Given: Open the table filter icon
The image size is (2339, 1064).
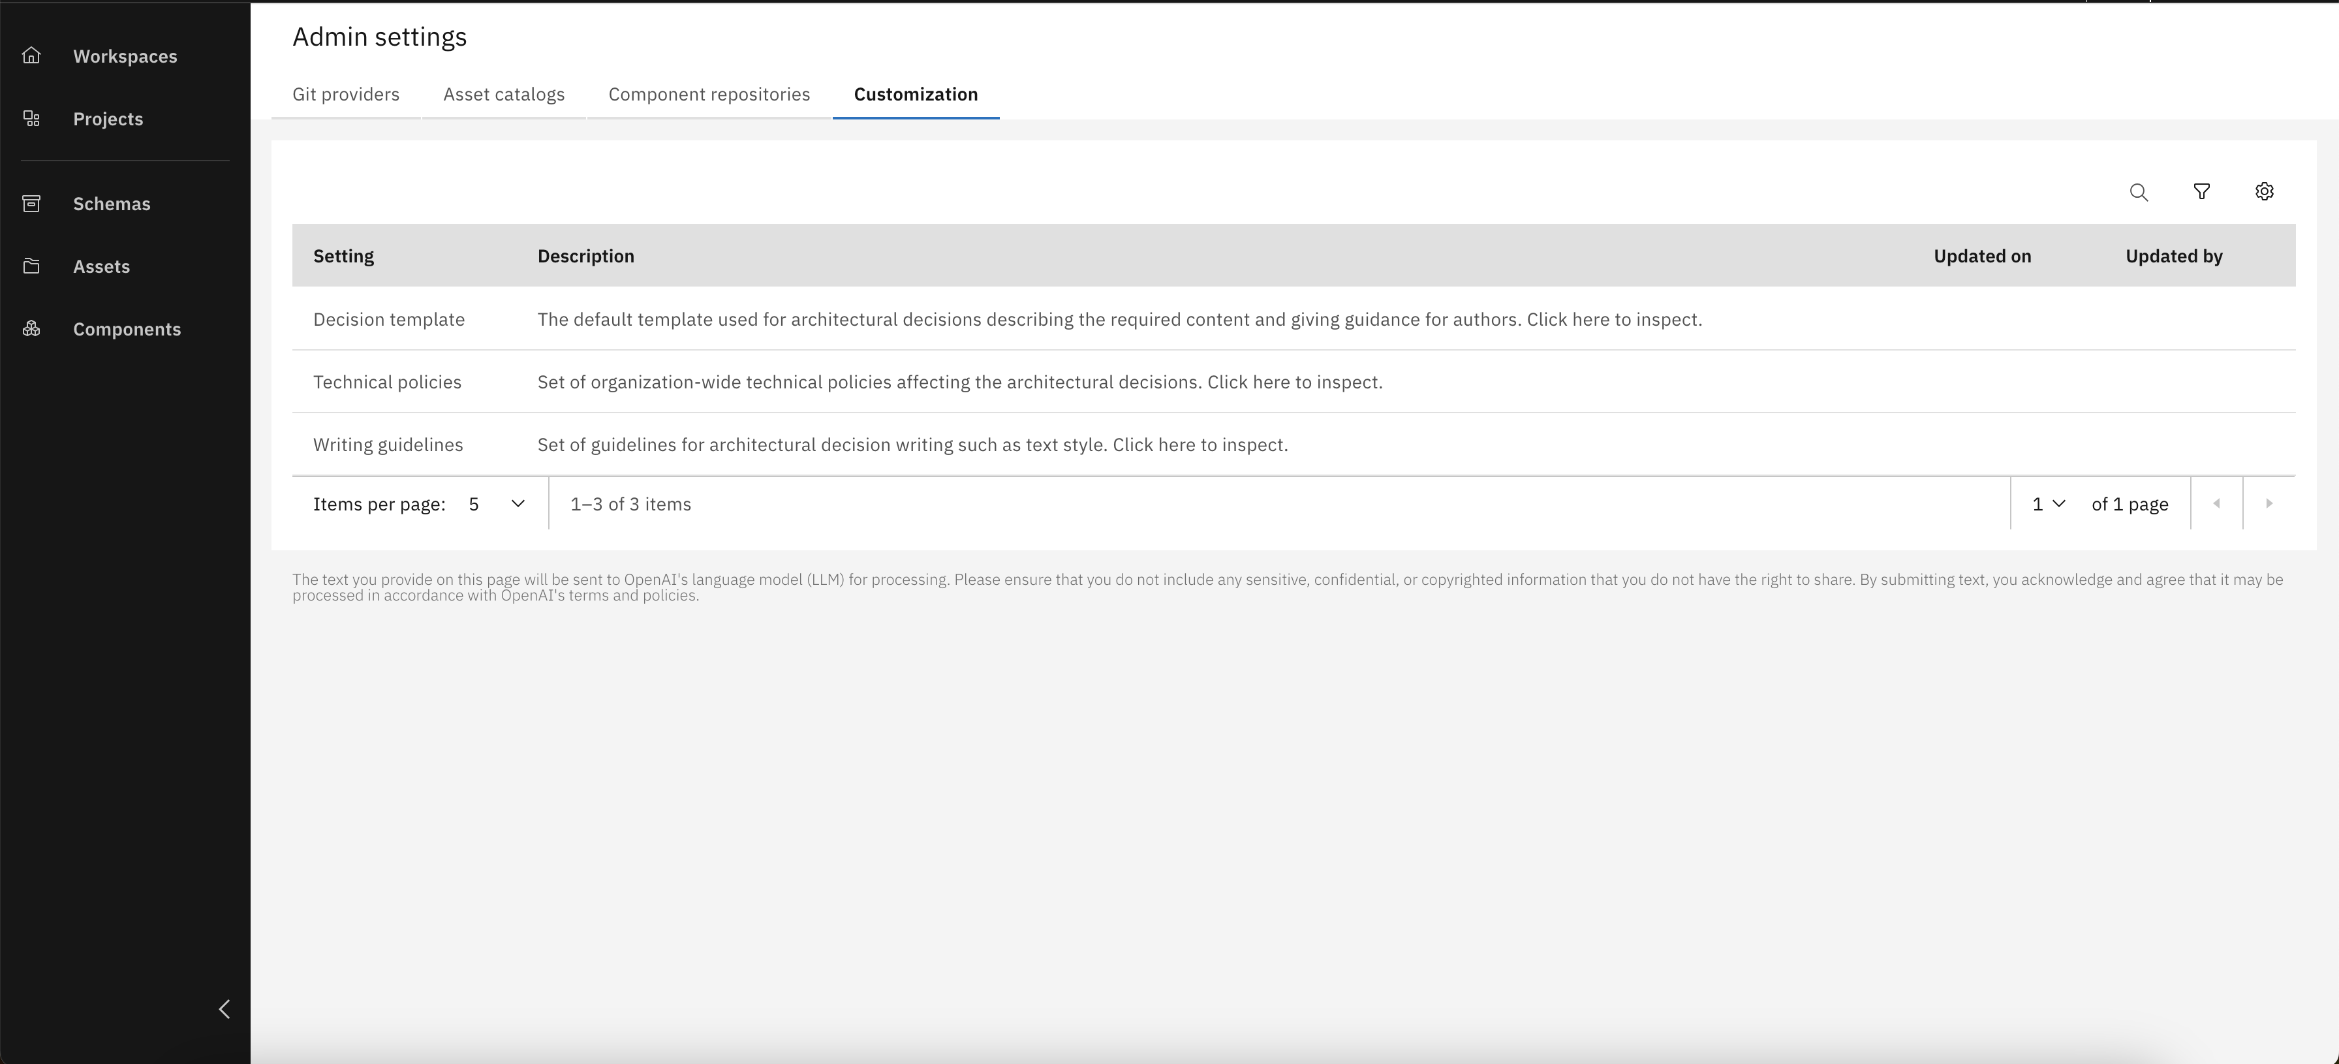Looking at the screenshot, I should point(2202,191).
